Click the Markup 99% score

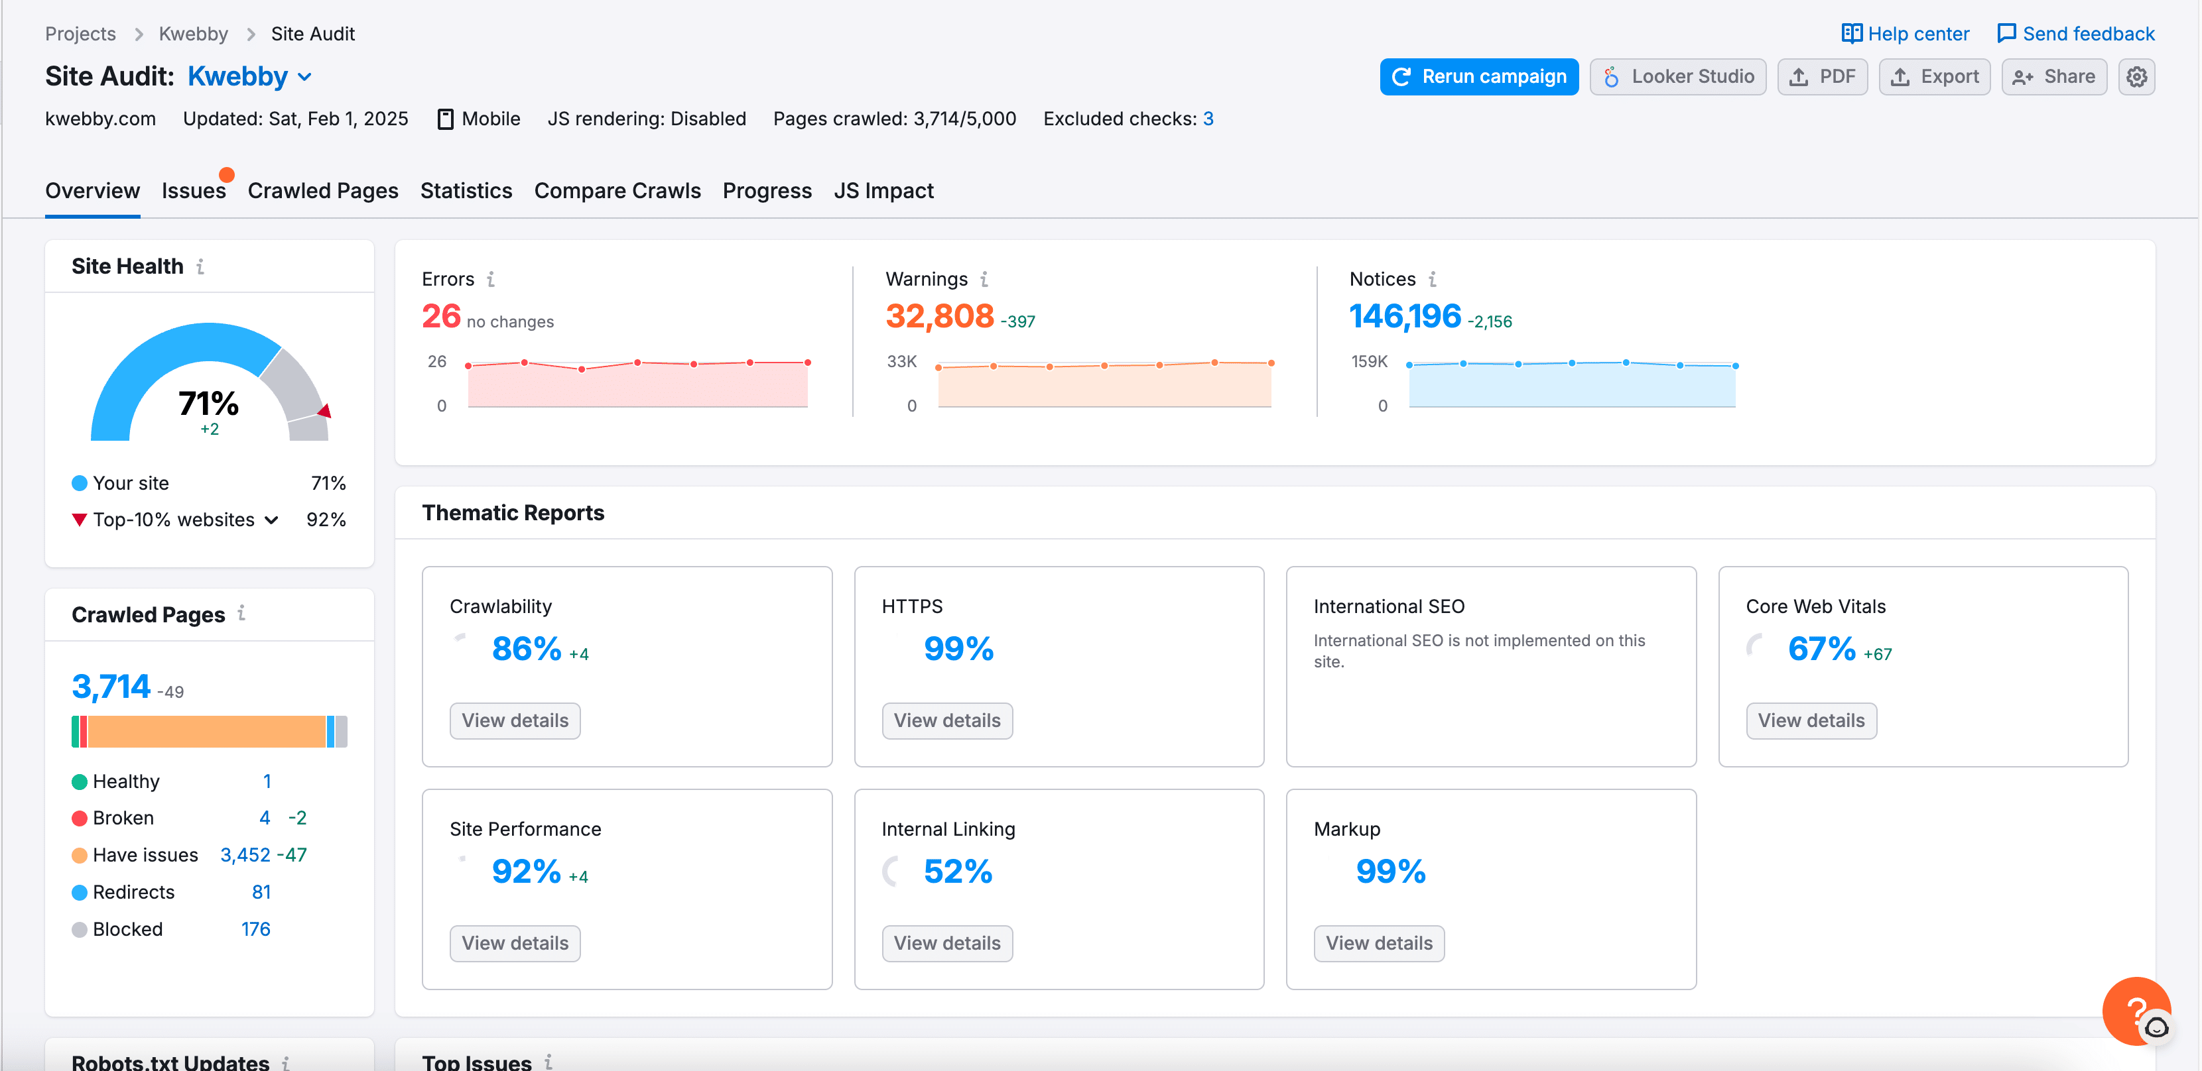pos(1391,872)
